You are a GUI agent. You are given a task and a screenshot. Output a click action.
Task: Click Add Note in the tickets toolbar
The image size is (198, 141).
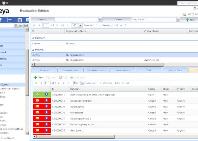pos(77,77)
